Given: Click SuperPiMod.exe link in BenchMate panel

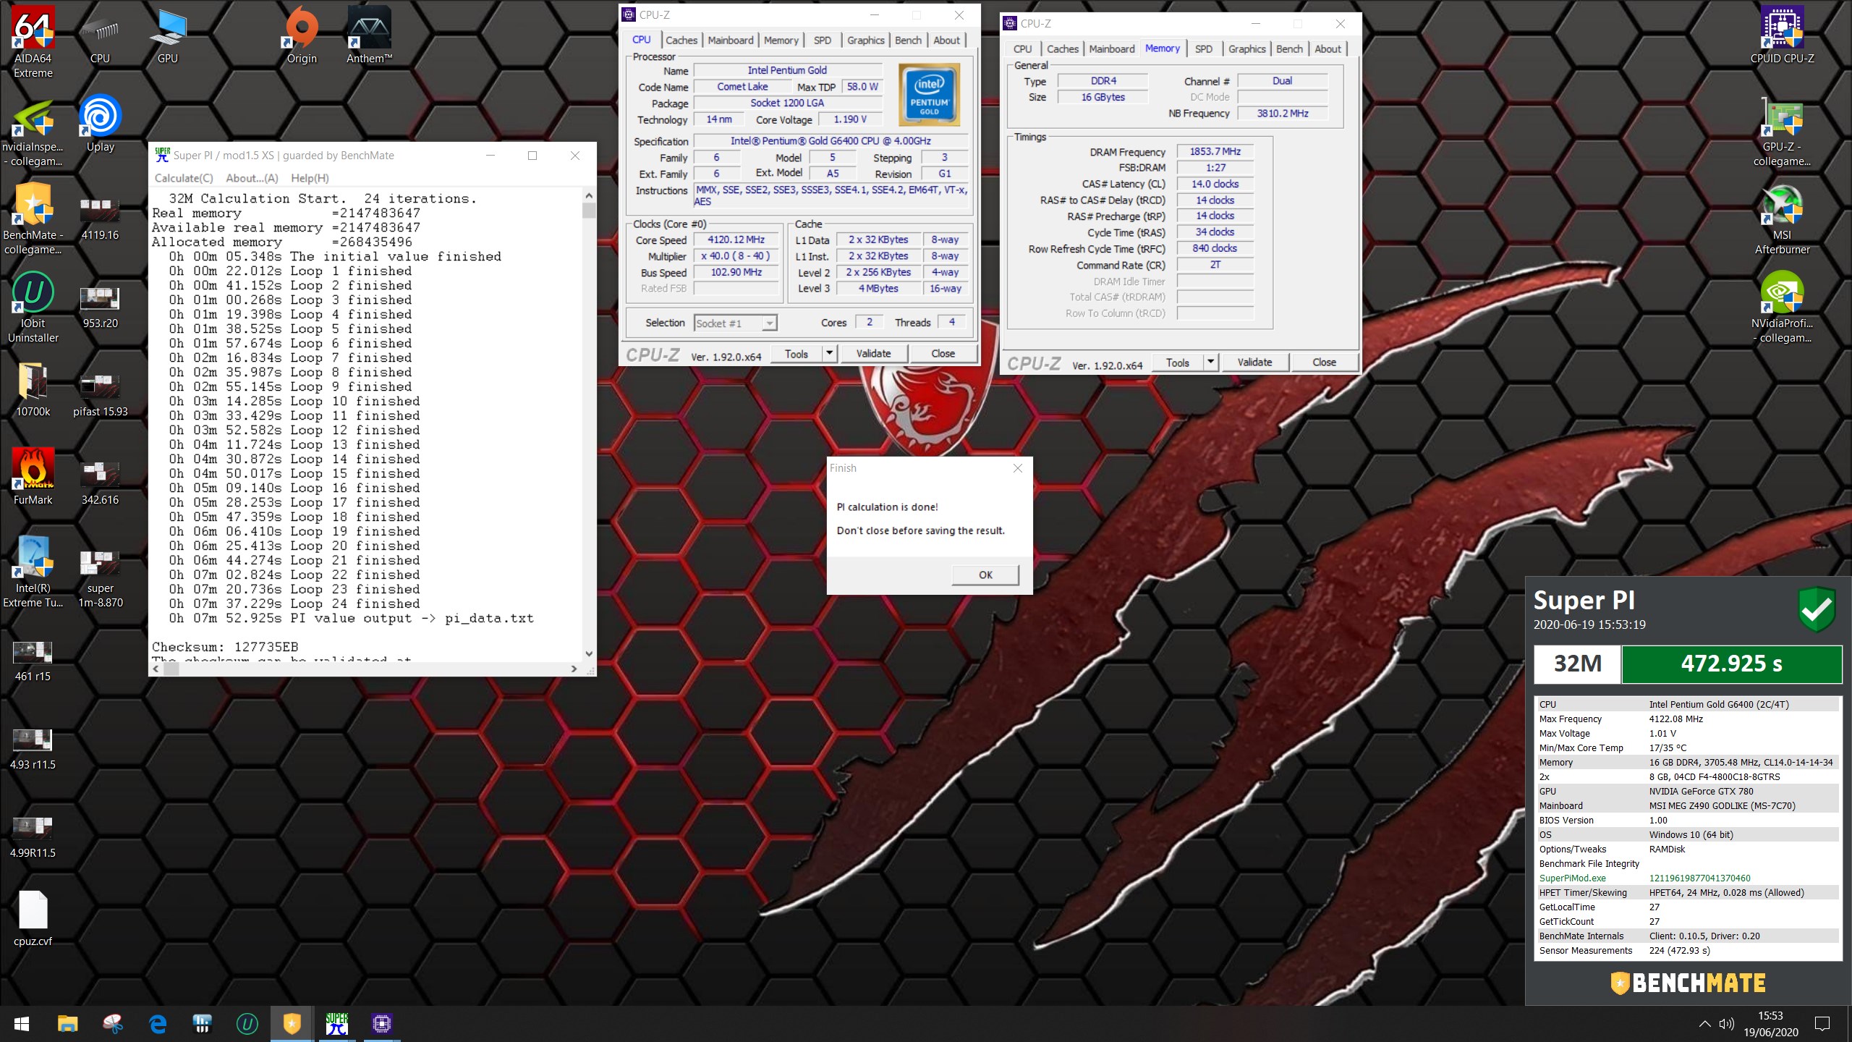Looking at the screenshot, I should (1572, 878).
